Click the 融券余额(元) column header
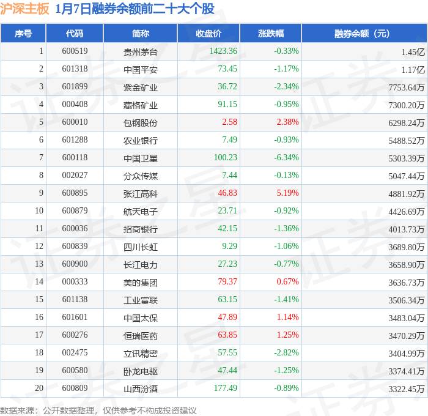The image size is (428, 416). (x=364, y=33)
